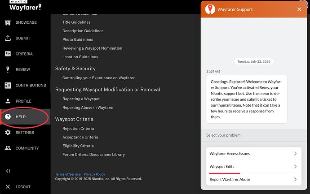Click the Wayspot Criteria heading
The height and width of the screenshot is (194, 310).
(74, 119)
